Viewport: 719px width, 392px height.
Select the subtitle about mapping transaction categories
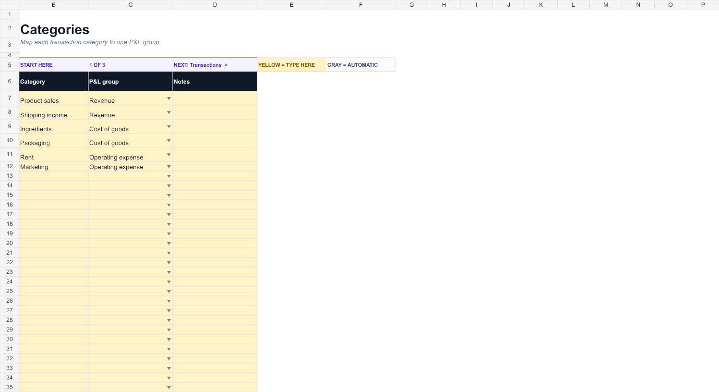90,42
